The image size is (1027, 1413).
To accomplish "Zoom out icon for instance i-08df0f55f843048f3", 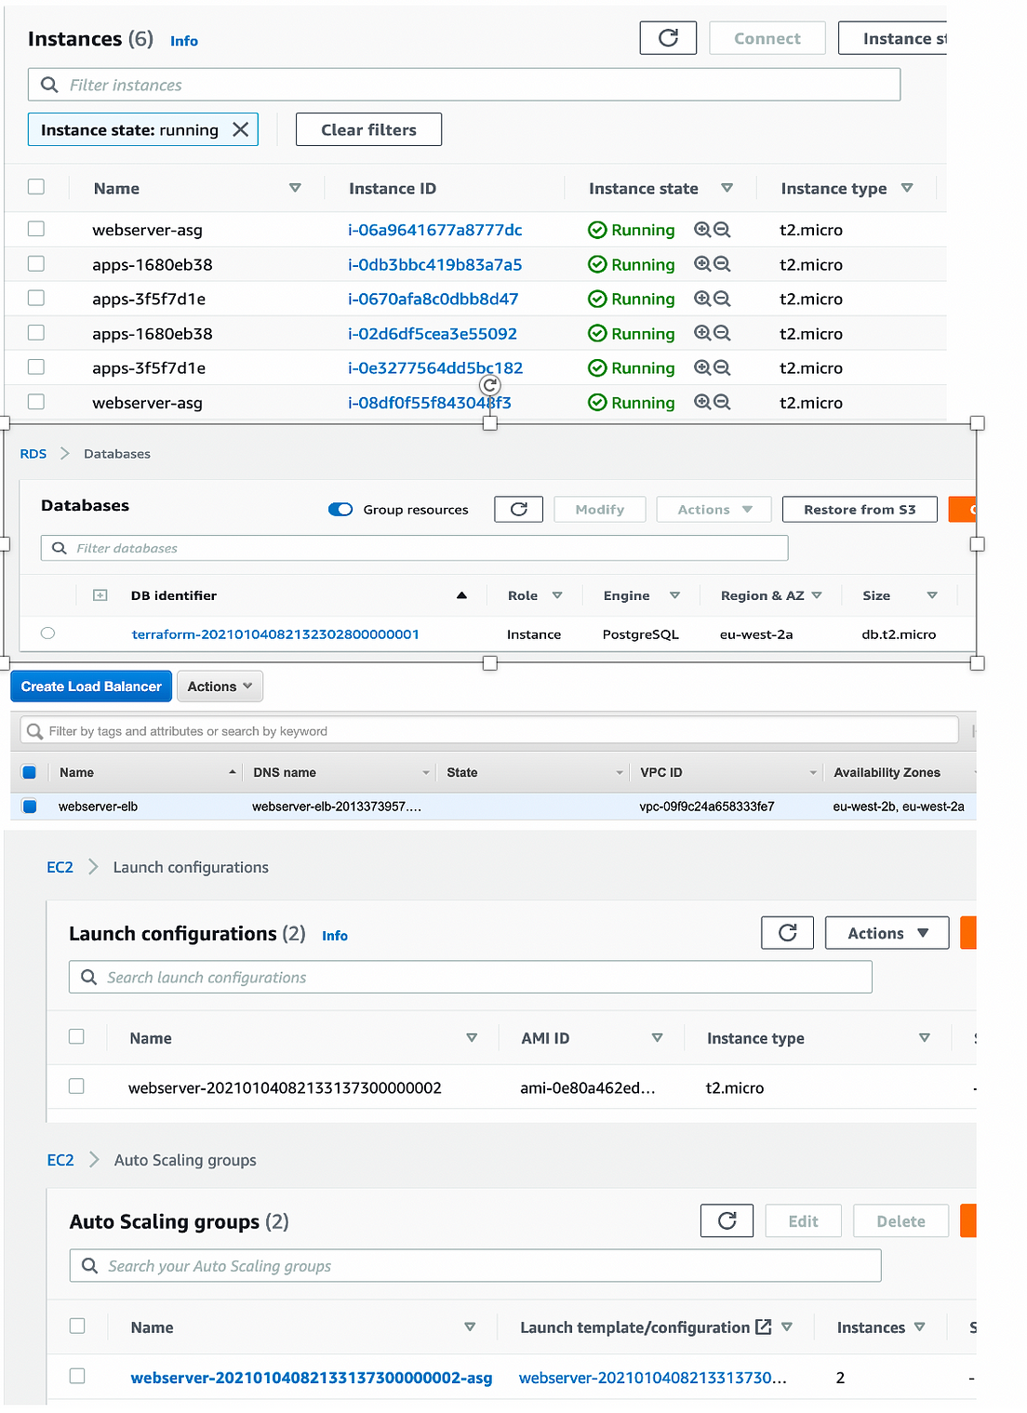I will (x=722, y=402).
